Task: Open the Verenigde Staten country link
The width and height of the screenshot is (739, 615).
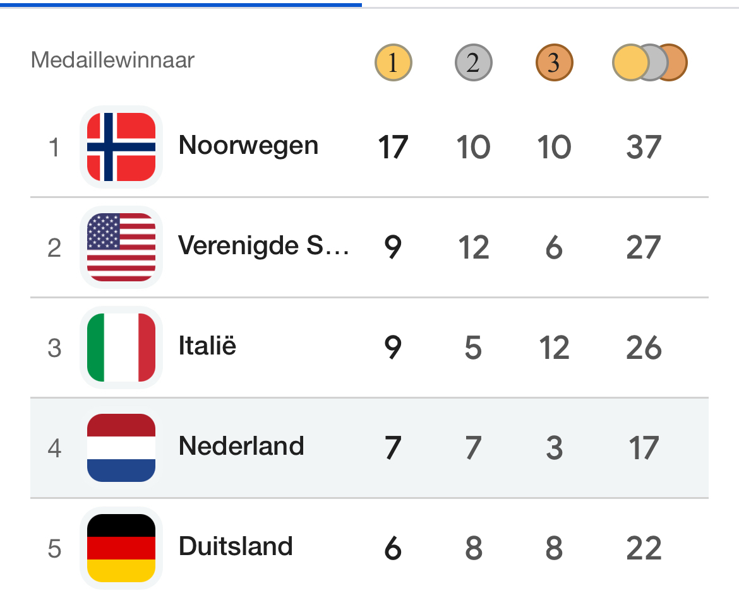Action: pyautogui.click(x=263, y=246)
